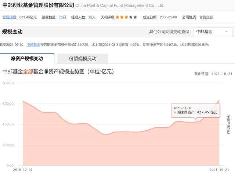The width and height of the screenshot is (235, 174).
Task: Click the company title 中邮创业基金管理股份有限公司
Action: 38,5
